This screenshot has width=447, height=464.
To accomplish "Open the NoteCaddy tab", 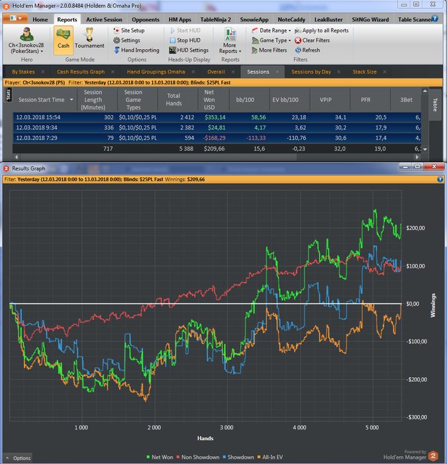I will pyautogui.click(x=291, y=19).
